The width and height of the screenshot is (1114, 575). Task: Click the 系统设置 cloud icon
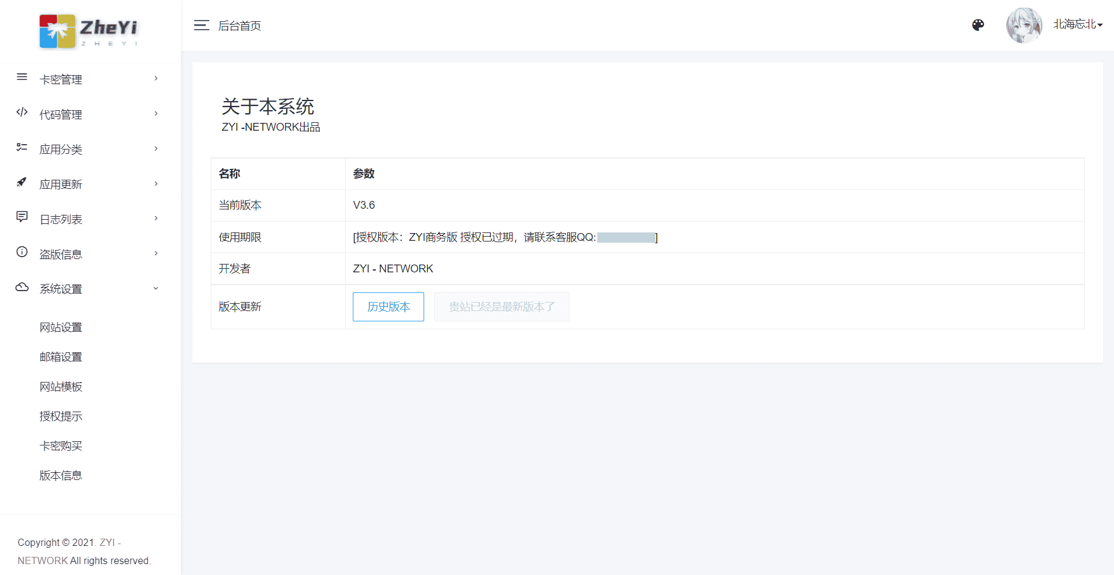[22, 287]
